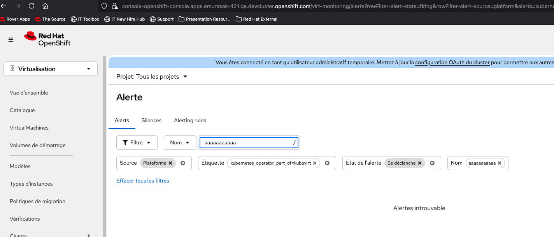Remove the Se déclenche state chip
Screen dimensions: 554x237
tap(420, 163)
